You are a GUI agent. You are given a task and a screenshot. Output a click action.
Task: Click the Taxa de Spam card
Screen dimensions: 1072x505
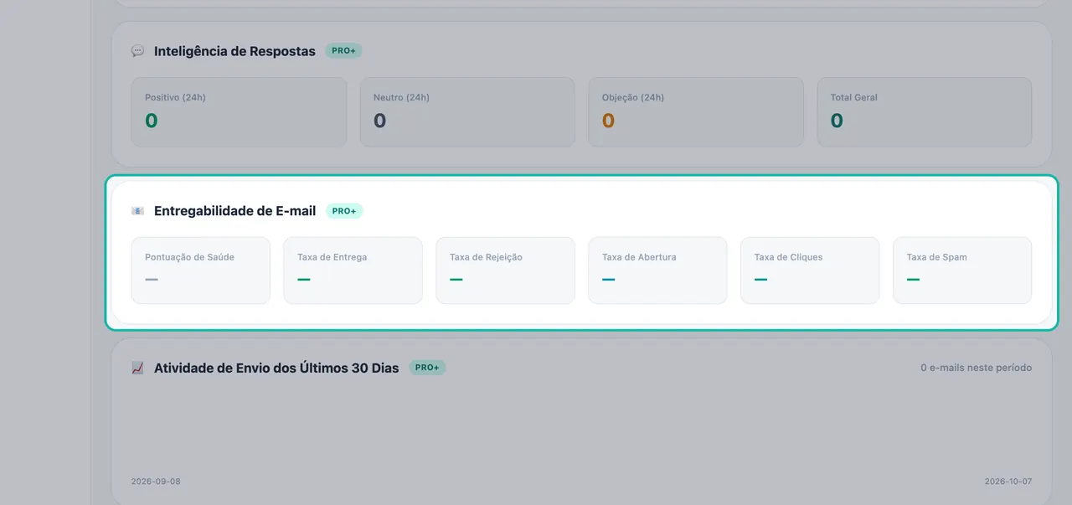coord(962,271)
